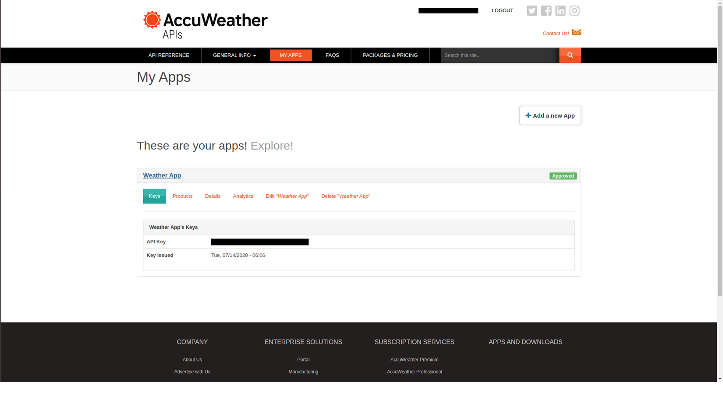Image resolution: width=723 pixels, height=396 pixels.
Task: Select My Apps in the navigation bar
Action: tap(291, 55)
